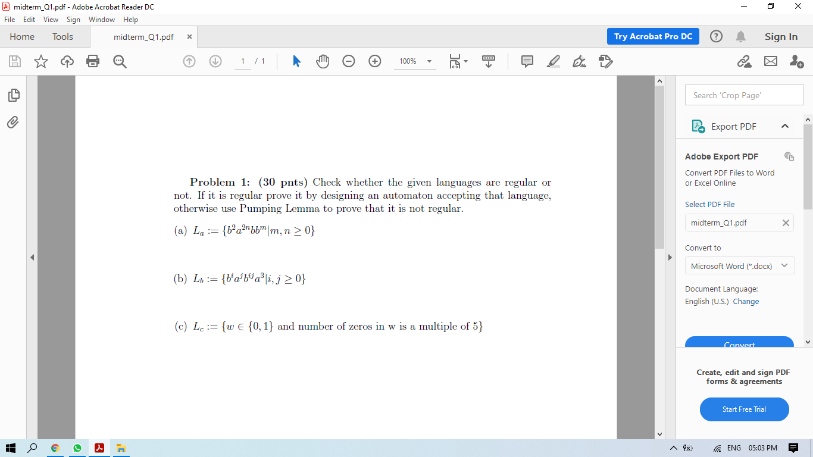Open the File menu
Screen dimensions: 813x457
pyautogui.click(x=9, y=19)
